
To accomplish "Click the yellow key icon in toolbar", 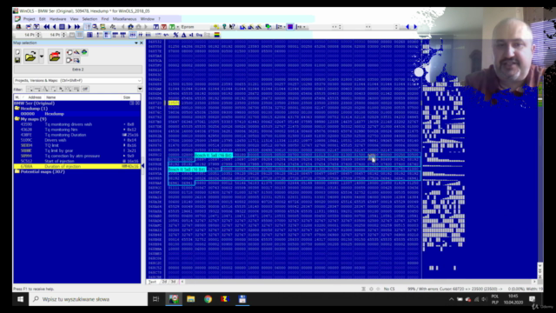I will pyautogui.click(x=215, y=27).
